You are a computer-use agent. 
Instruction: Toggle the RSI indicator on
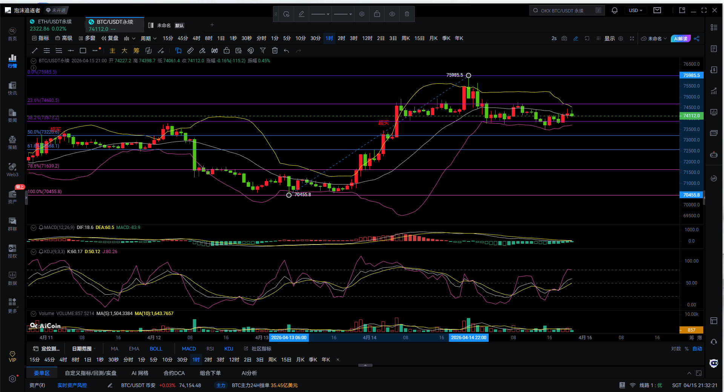coord(210,349)
